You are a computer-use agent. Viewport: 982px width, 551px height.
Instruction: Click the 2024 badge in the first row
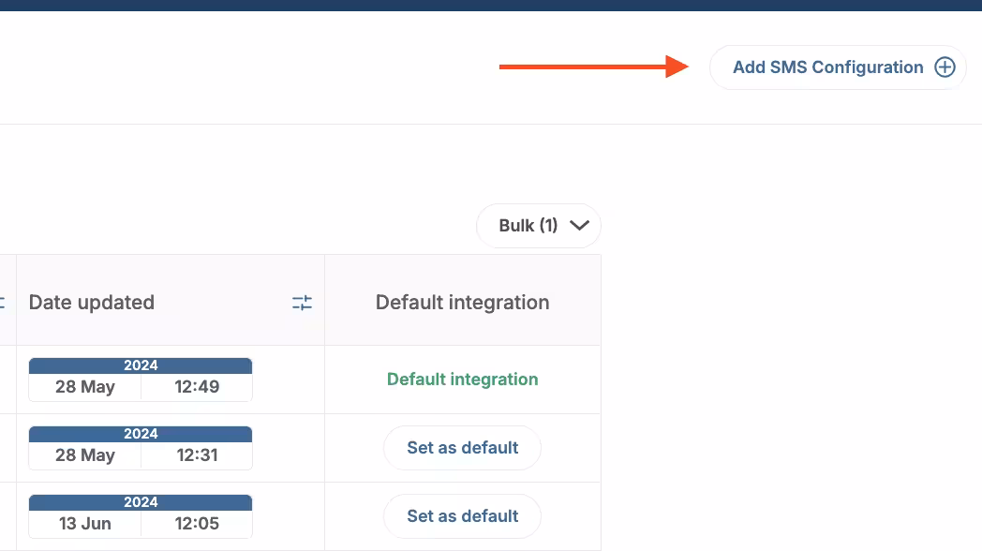point(140,365)
